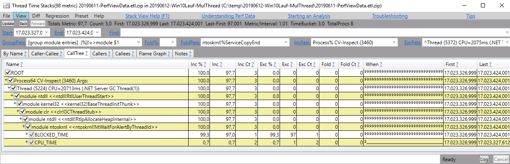Click the ? help on CallTree tab
The height and width of the screenshot is (164, 510).
point(87,53)
